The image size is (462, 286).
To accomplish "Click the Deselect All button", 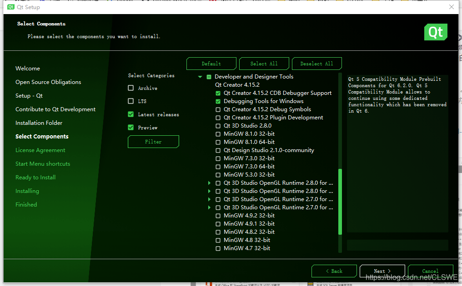I will (317, 64).
